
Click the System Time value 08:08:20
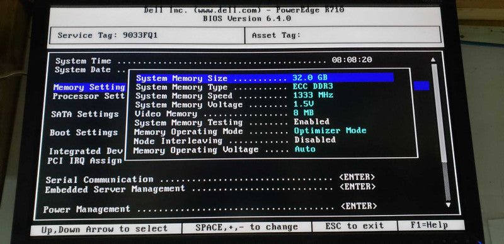[x=352, y=60]
